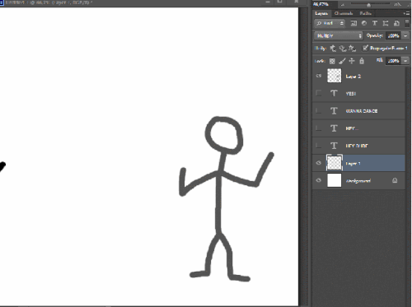Click the lock transparent pixels icon
Image resolution: width=412 pixels, height=307 pixels.
(332, 61)
